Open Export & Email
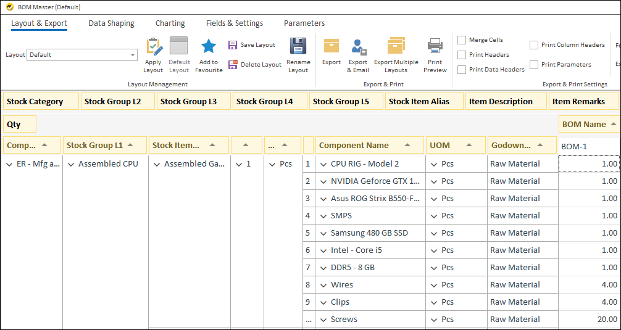Screen dimensions: 621x330 coord(358,47)
